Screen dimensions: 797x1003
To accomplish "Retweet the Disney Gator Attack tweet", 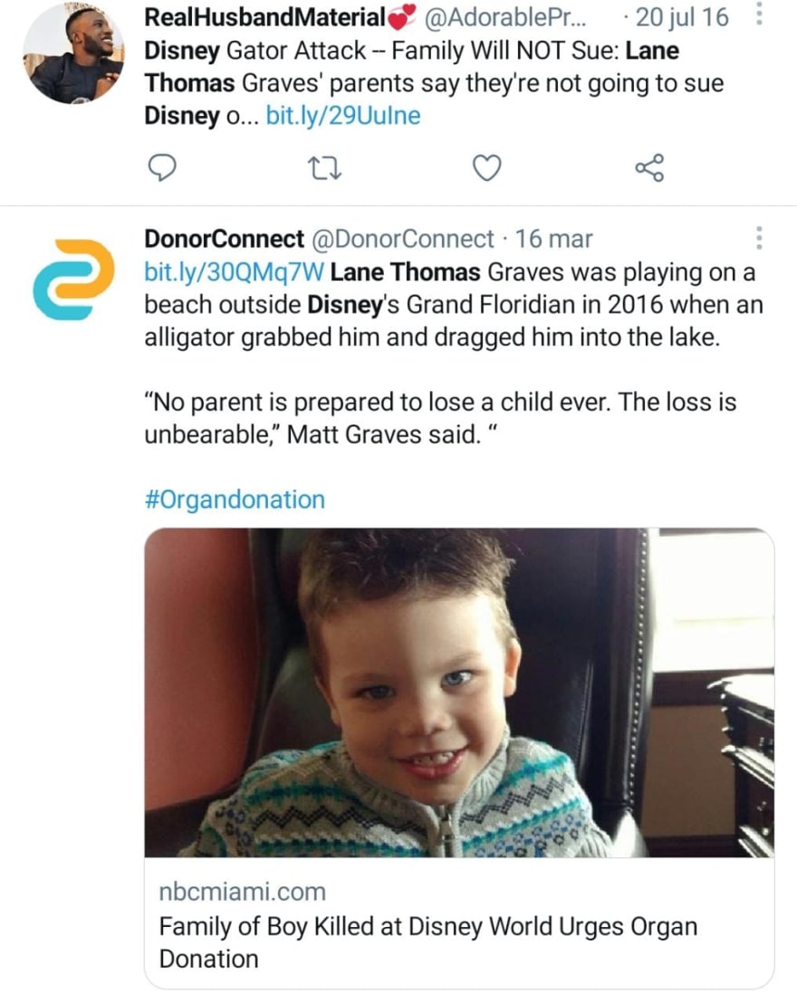I will [x=323, y=167].
